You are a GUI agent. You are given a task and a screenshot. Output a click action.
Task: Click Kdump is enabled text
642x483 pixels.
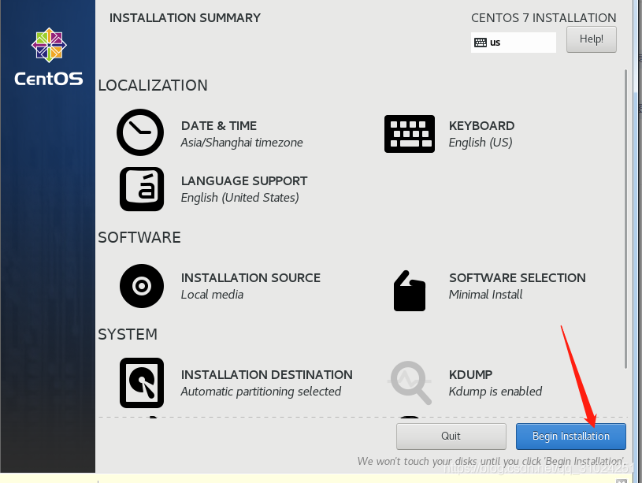[x=495, y=392]
